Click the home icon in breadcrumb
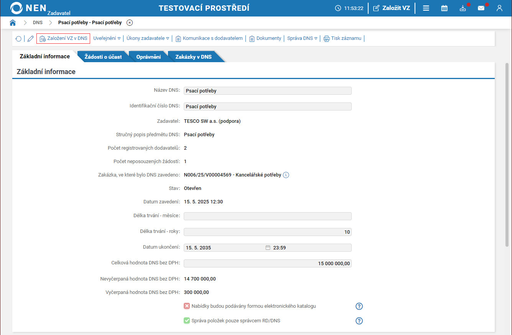 coord(13,23)
